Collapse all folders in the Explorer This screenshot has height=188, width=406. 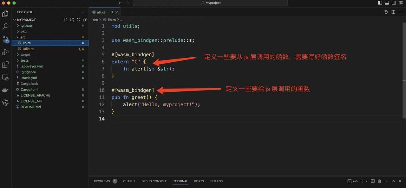[x=85, y=20]
